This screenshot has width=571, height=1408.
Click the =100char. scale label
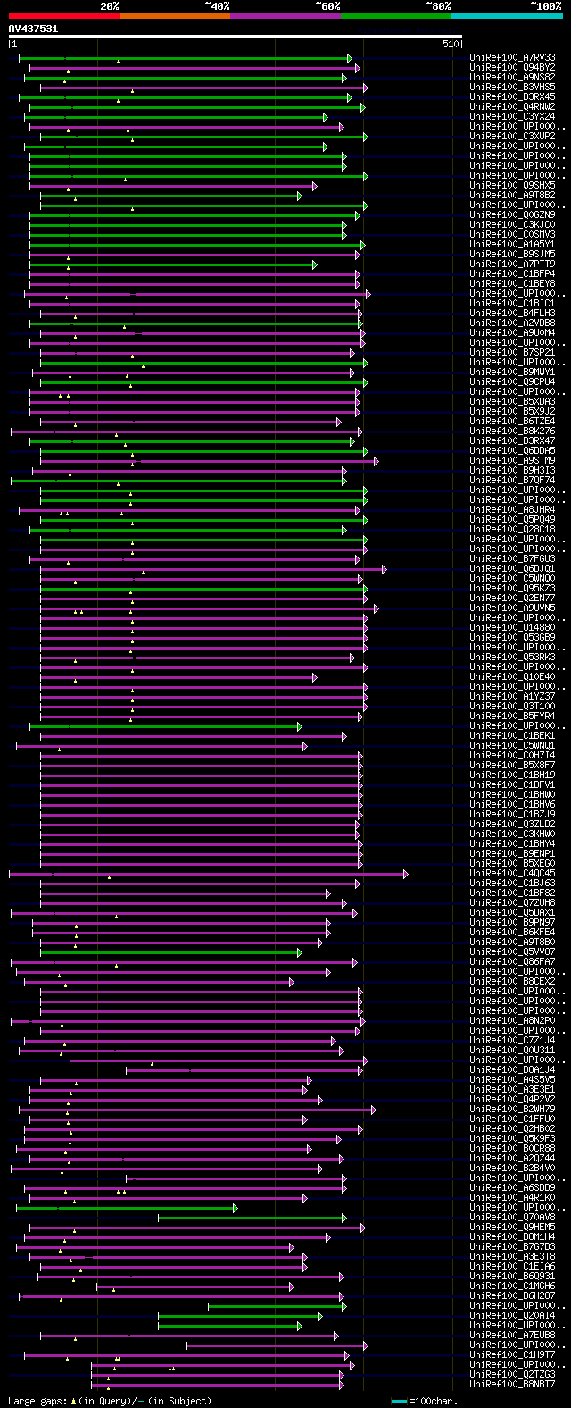[x=434, y=1401]
